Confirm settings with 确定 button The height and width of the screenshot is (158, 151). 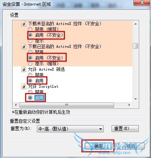(99, 146)
